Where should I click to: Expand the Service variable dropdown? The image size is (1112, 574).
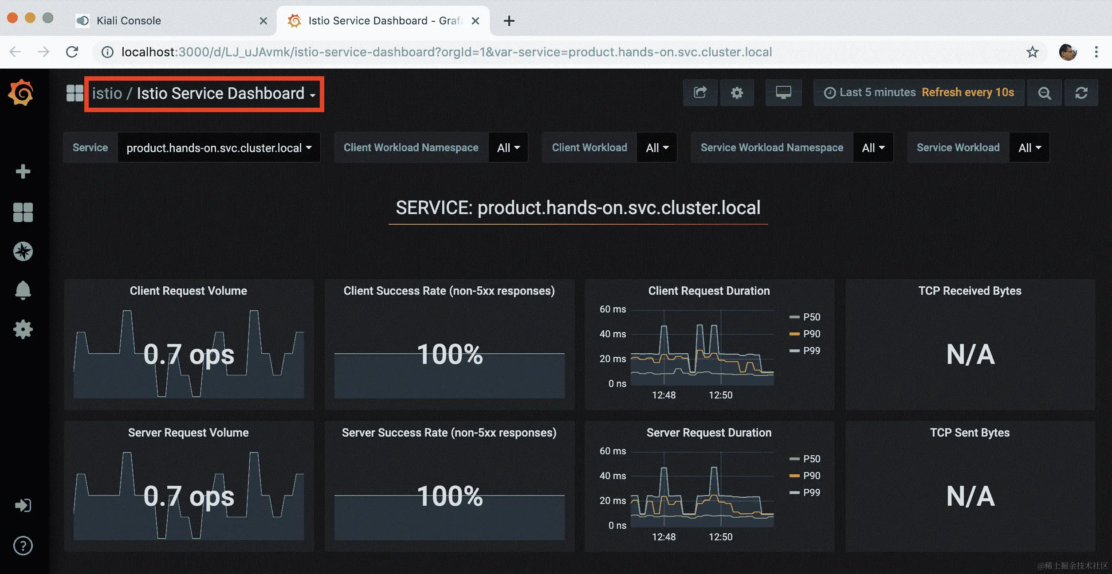pos(219,148)
